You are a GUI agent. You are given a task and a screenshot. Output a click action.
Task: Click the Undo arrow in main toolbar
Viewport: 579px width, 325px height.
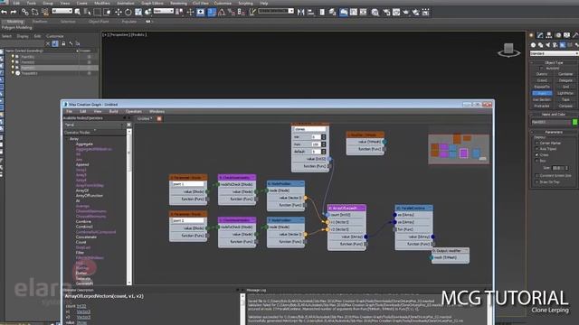(4, 12)
